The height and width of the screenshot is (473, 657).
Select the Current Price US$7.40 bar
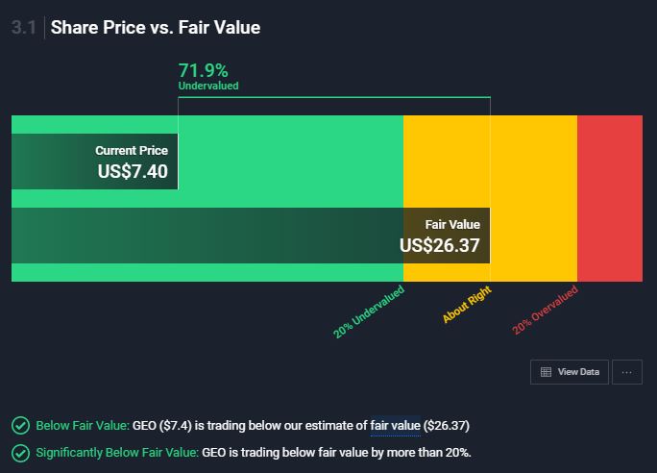(95, 162)
